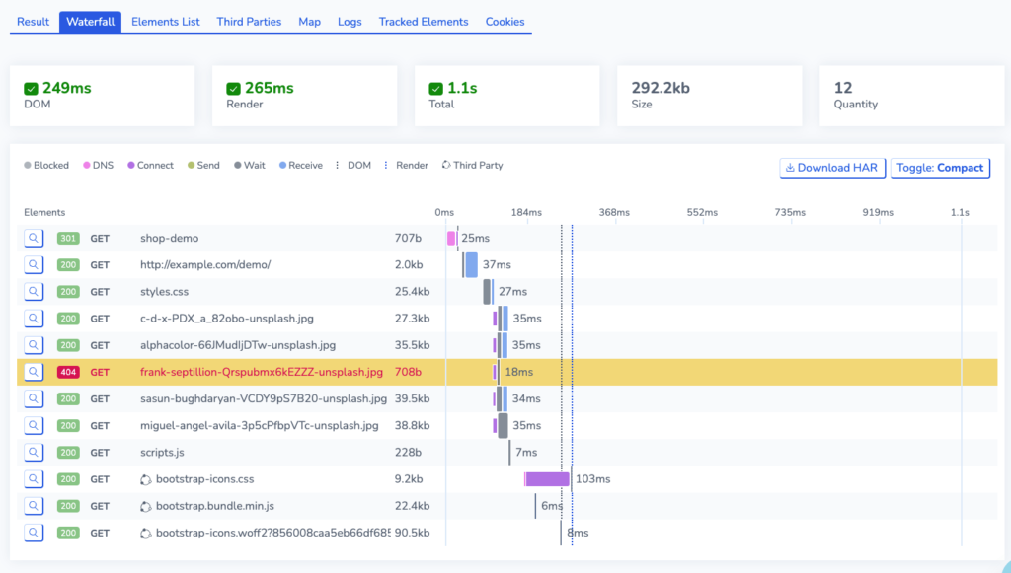Image resolution: width=1011 pixels, height=573 pixels.
Task: Click the DOM dotted-line legend marker
Action: tap(338, 165)
